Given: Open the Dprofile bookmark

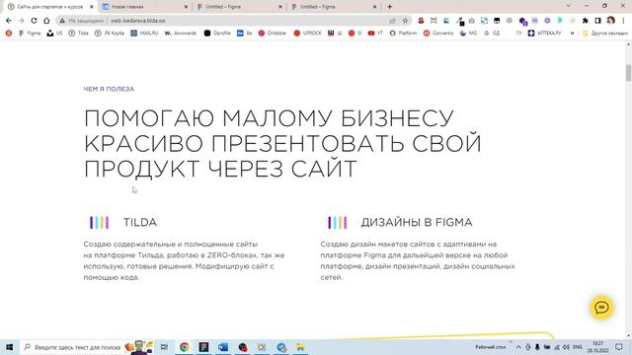Looking at the screenshot, I should pyautogui.click(x=217, y=34).
